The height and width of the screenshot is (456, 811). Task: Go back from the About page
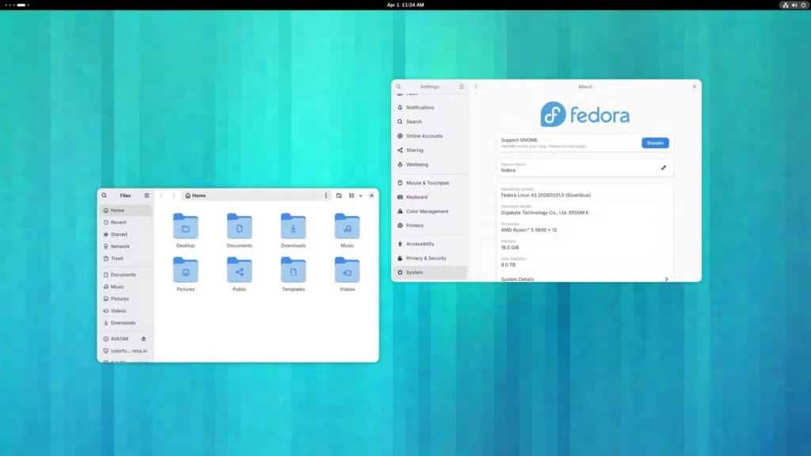pyautogui.click(x=476, y=86)
